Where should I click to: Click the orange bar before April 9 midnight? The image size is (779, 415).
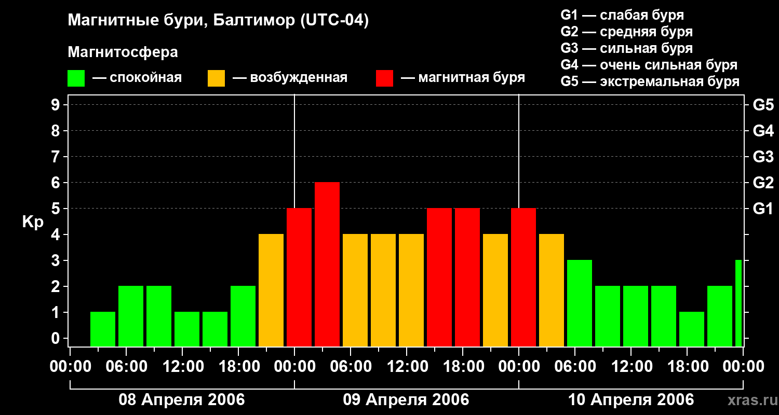pyautogui.click(x=271, y=290)
